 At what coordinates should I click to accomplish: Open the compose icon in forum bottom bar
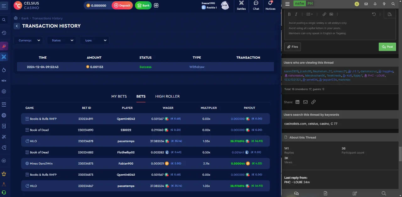coord(355,193)
